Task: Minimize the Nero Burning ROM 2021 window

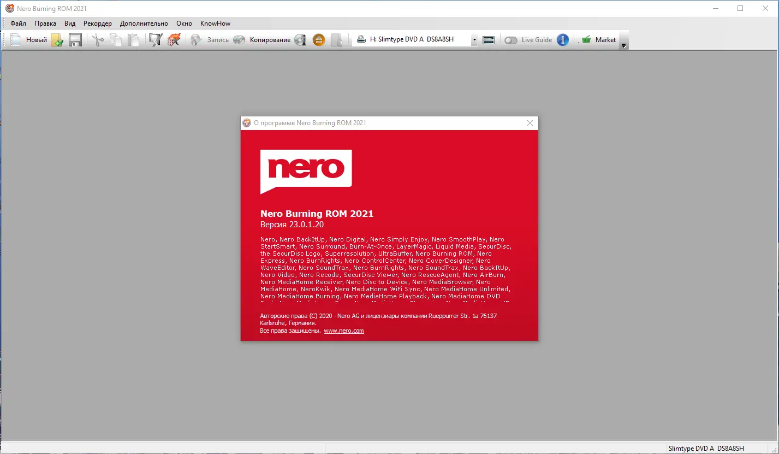Action: pos(716,9)
